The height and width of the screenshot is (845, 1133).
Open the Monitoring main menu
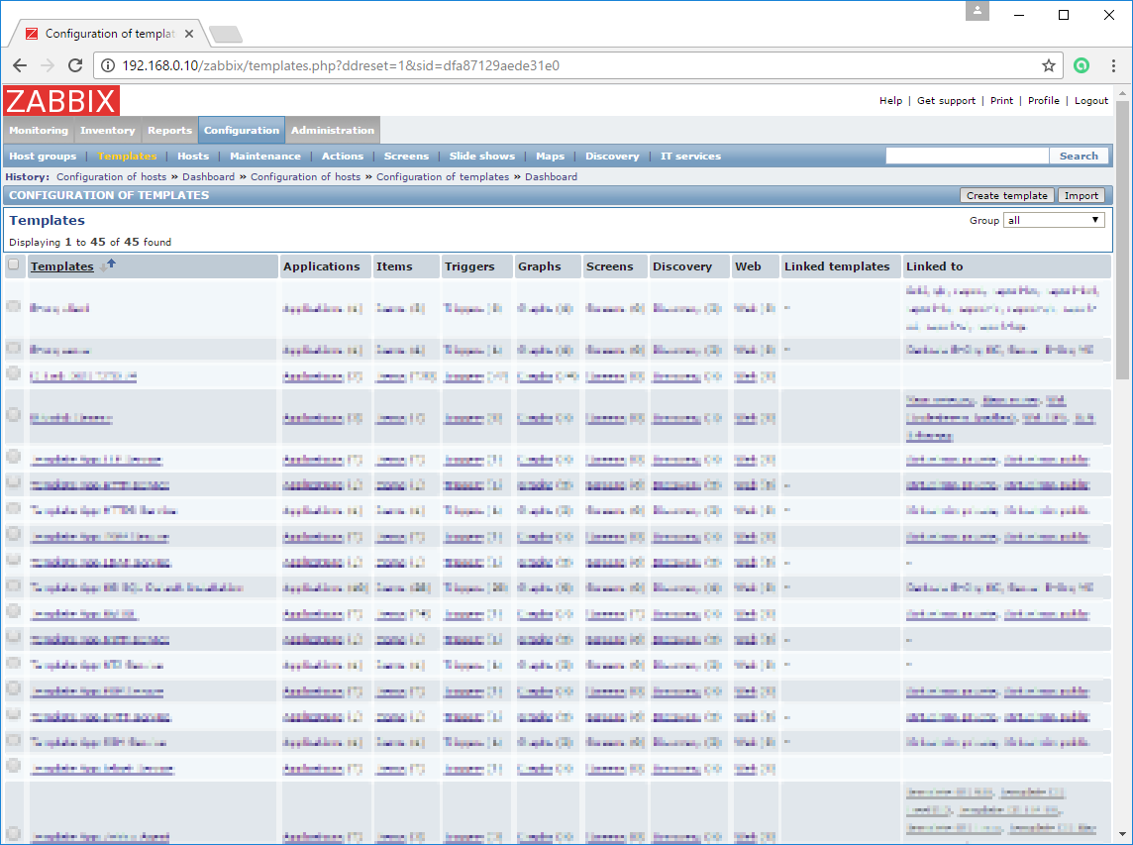[x=39, y=130]
